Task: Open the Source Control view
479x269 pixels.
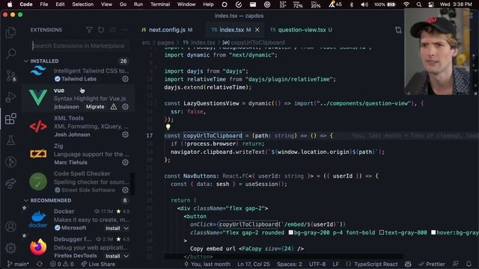Action: pos(11,75)
